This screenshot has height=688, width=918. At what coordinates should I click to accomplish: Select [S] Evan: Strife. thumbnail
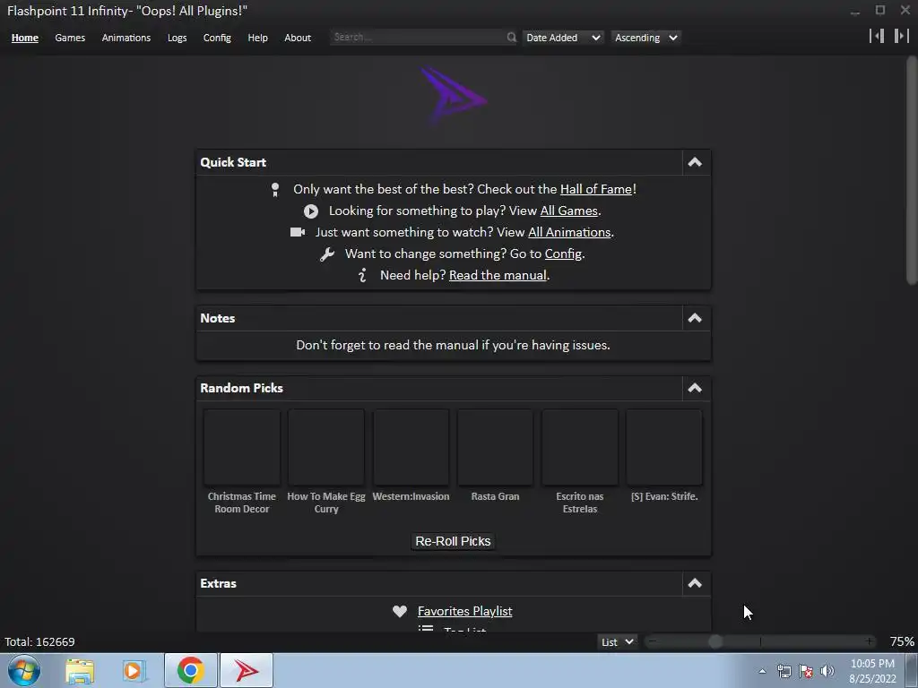coord(664,447)
